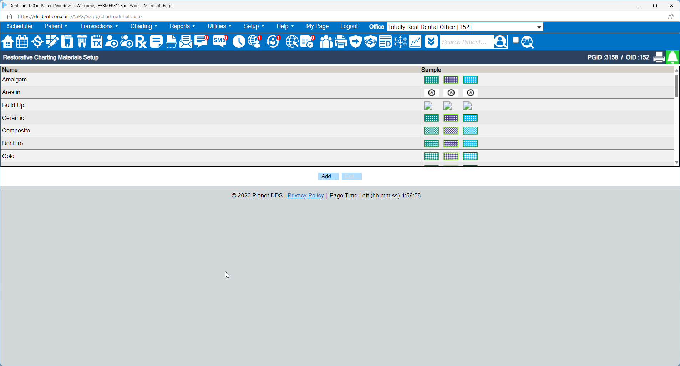Click Logout in the navigation bar
This screenshot has height=366, width=680.
pyautogui.click(x=349, y=26)
